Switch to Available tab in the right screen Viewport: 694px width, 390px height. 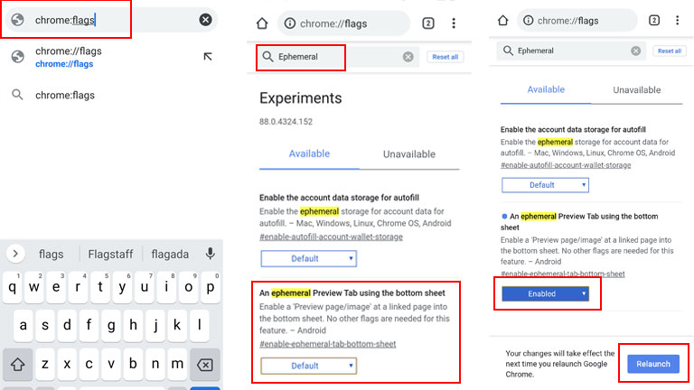tap(546, 89)
